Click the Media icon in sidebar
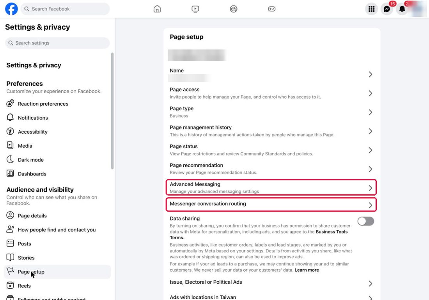The image size is (429, 300). [10, 145]
